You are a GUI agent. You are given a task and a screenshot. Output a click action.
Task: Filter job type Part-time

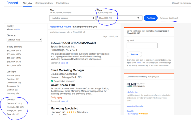(13, 79)
